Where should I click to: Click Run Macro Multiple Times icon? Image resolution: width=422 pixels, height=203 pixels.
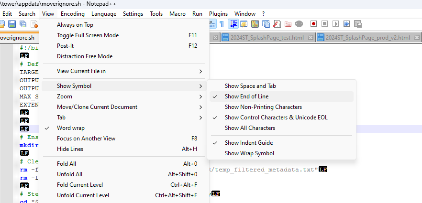(x=346, y=24)
